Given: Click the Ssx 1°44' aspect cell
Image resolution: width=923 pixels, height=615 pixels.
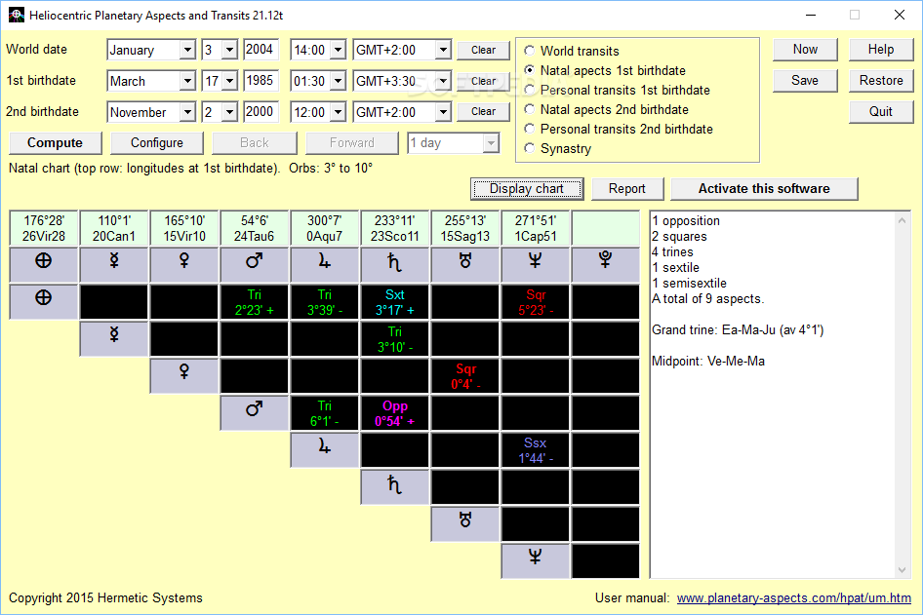Looking at the screenshot, I should [535, 450].
